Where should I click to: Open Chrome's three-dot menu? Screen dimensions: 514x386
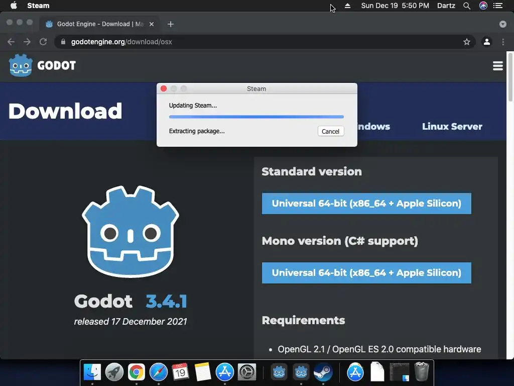click(x=503, y=42)
